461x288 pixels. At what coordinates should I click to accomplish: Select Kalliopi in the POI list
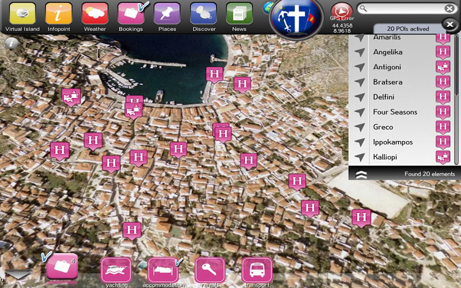click(385, 157)
